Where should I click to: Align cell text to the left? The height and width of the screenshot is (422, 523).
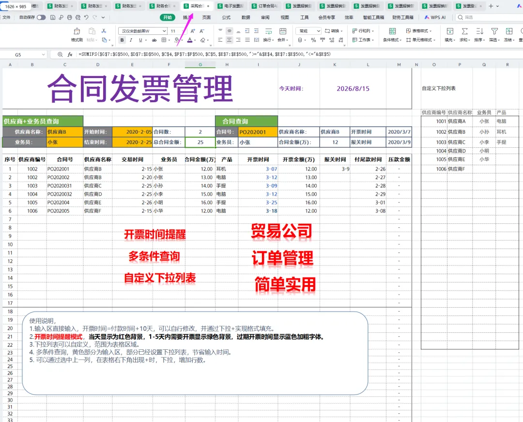(220, 40)
